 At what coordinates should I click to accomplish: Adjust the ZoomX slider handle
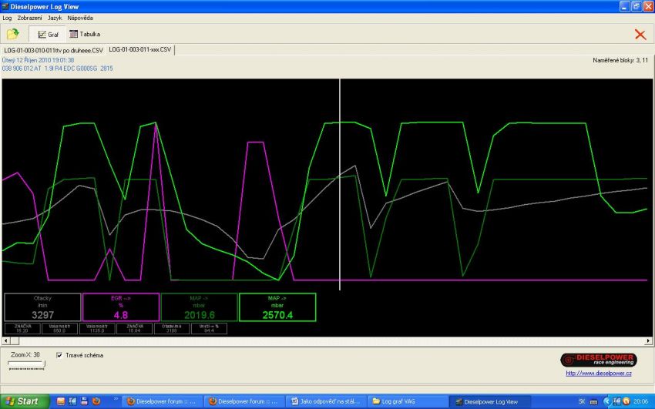43,365
